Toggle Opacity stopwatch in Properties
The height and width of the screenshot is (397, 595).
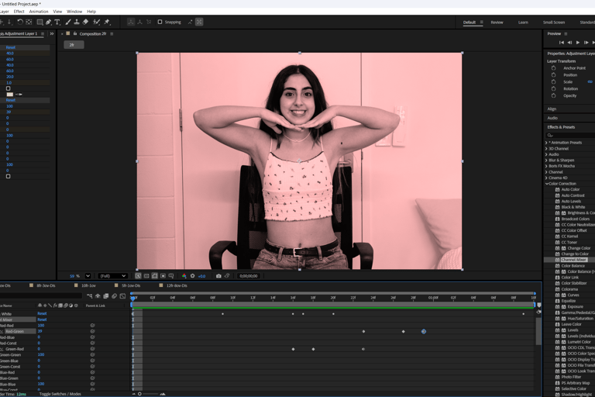click(553, 95)
